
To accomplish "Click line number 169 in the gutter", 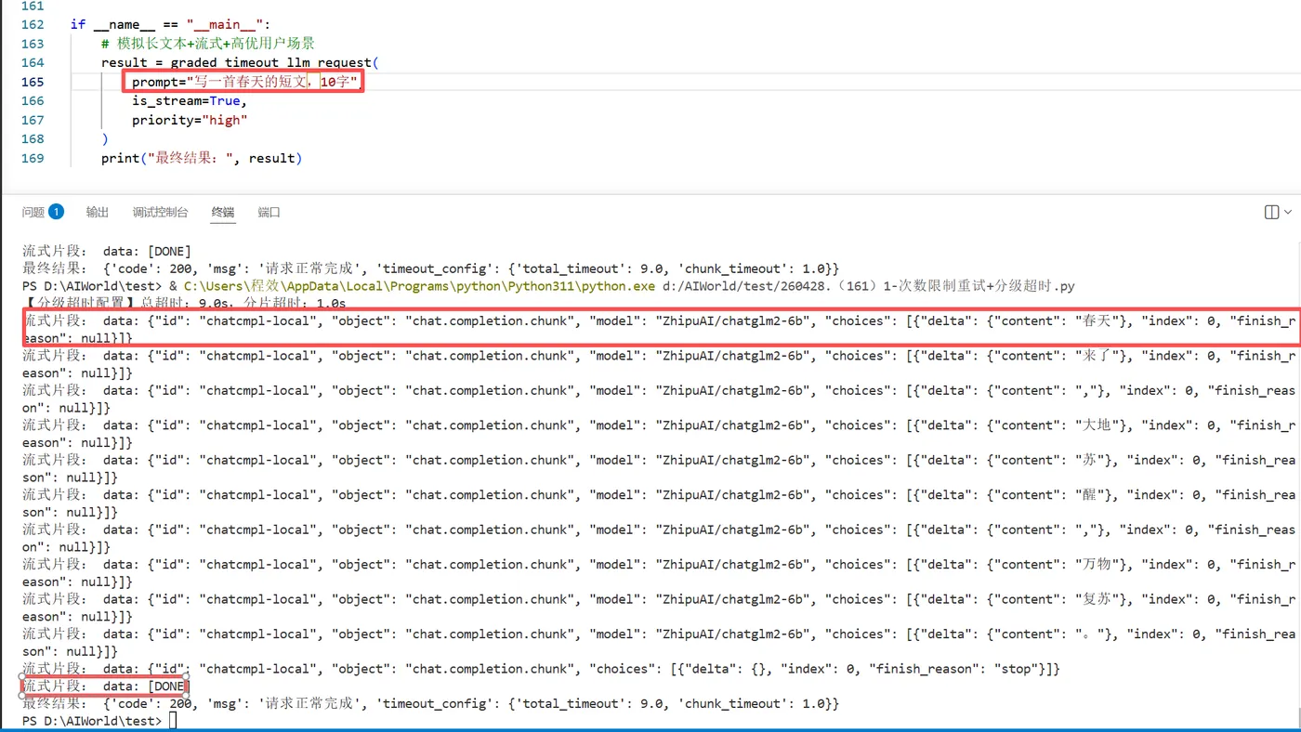I will 33,158.
